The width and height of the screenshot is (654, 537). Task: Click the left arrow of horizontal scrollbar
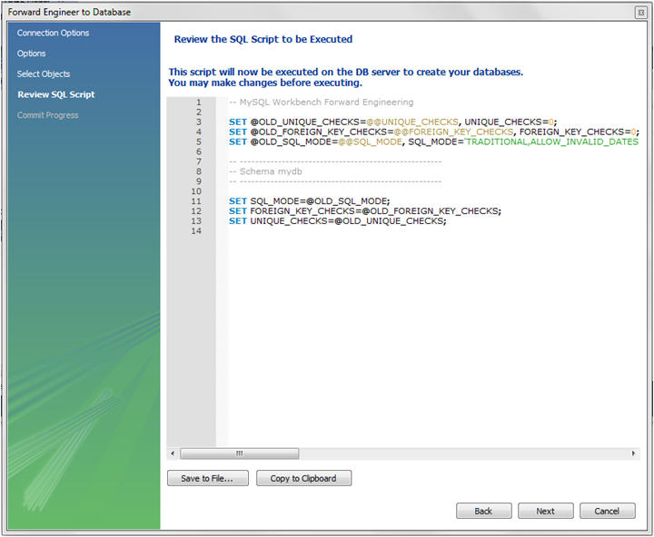(x=173, y=453)
